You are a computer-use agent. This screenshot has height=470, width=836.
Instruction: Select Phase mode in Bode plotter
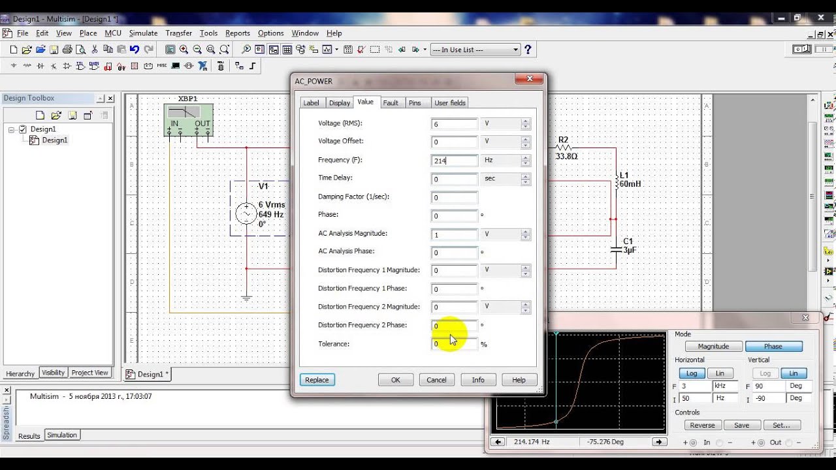[773, 346]
